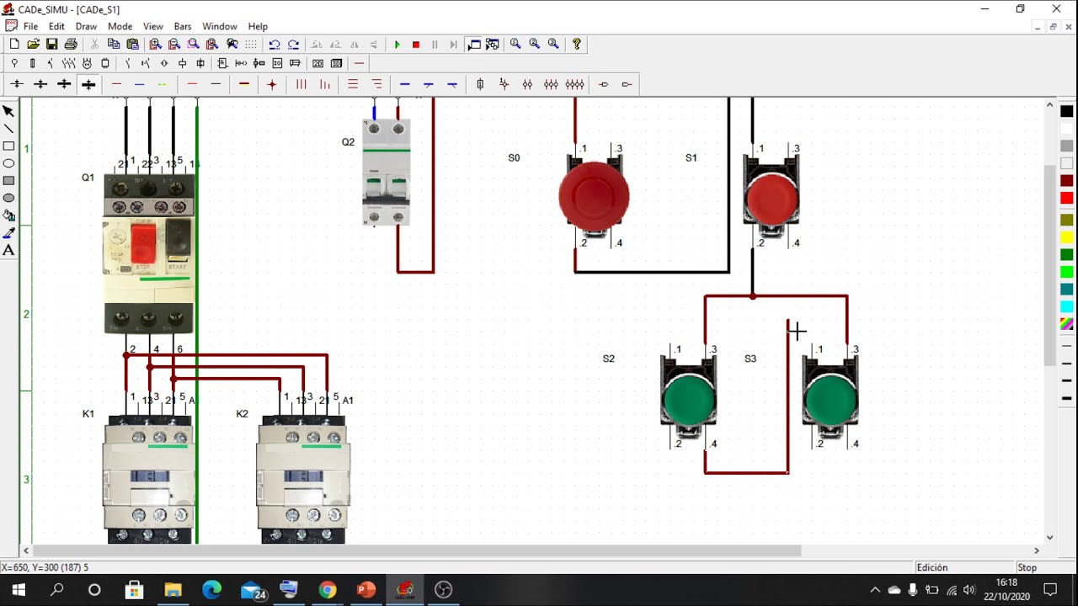Choose the green dashed wire line

(x=163, y=84)
